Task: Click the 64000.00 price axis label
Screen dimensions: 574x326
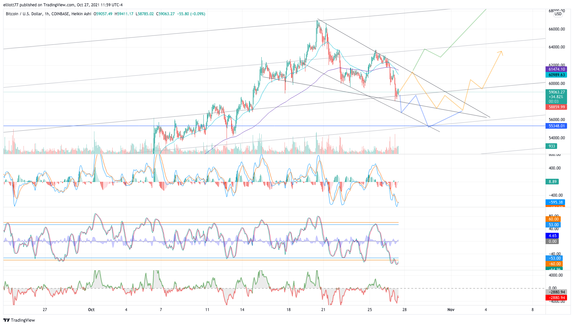Action: 557,47
